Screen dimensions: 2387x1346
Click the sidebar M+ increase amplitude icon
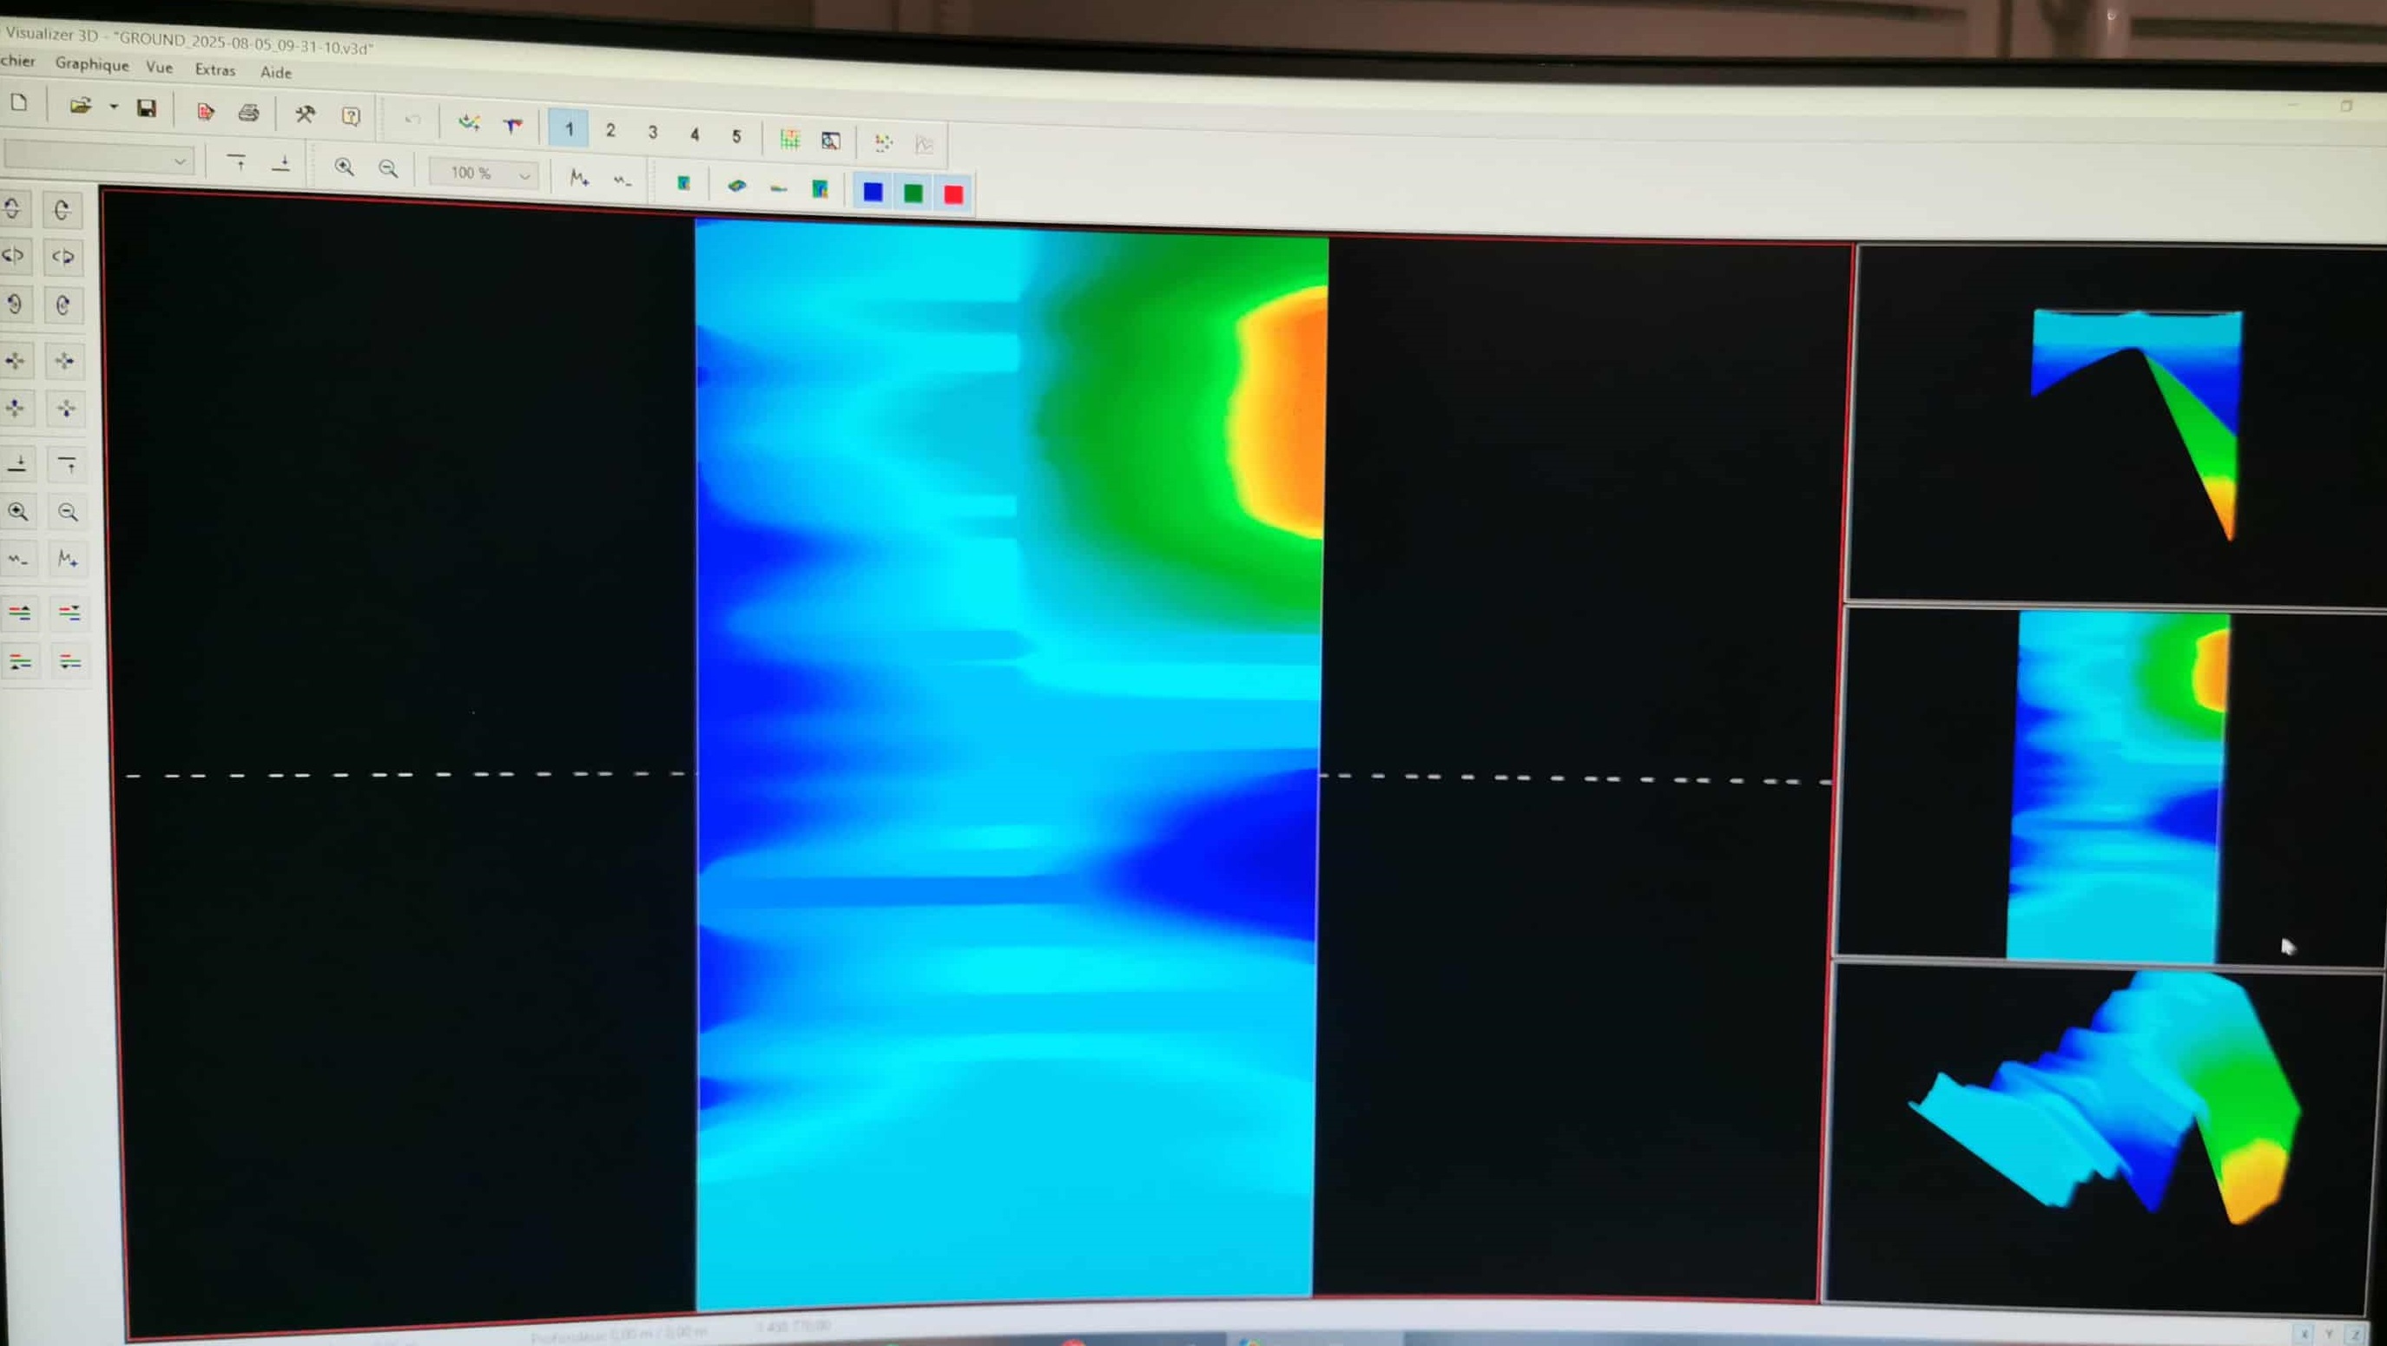pos(67,559)
